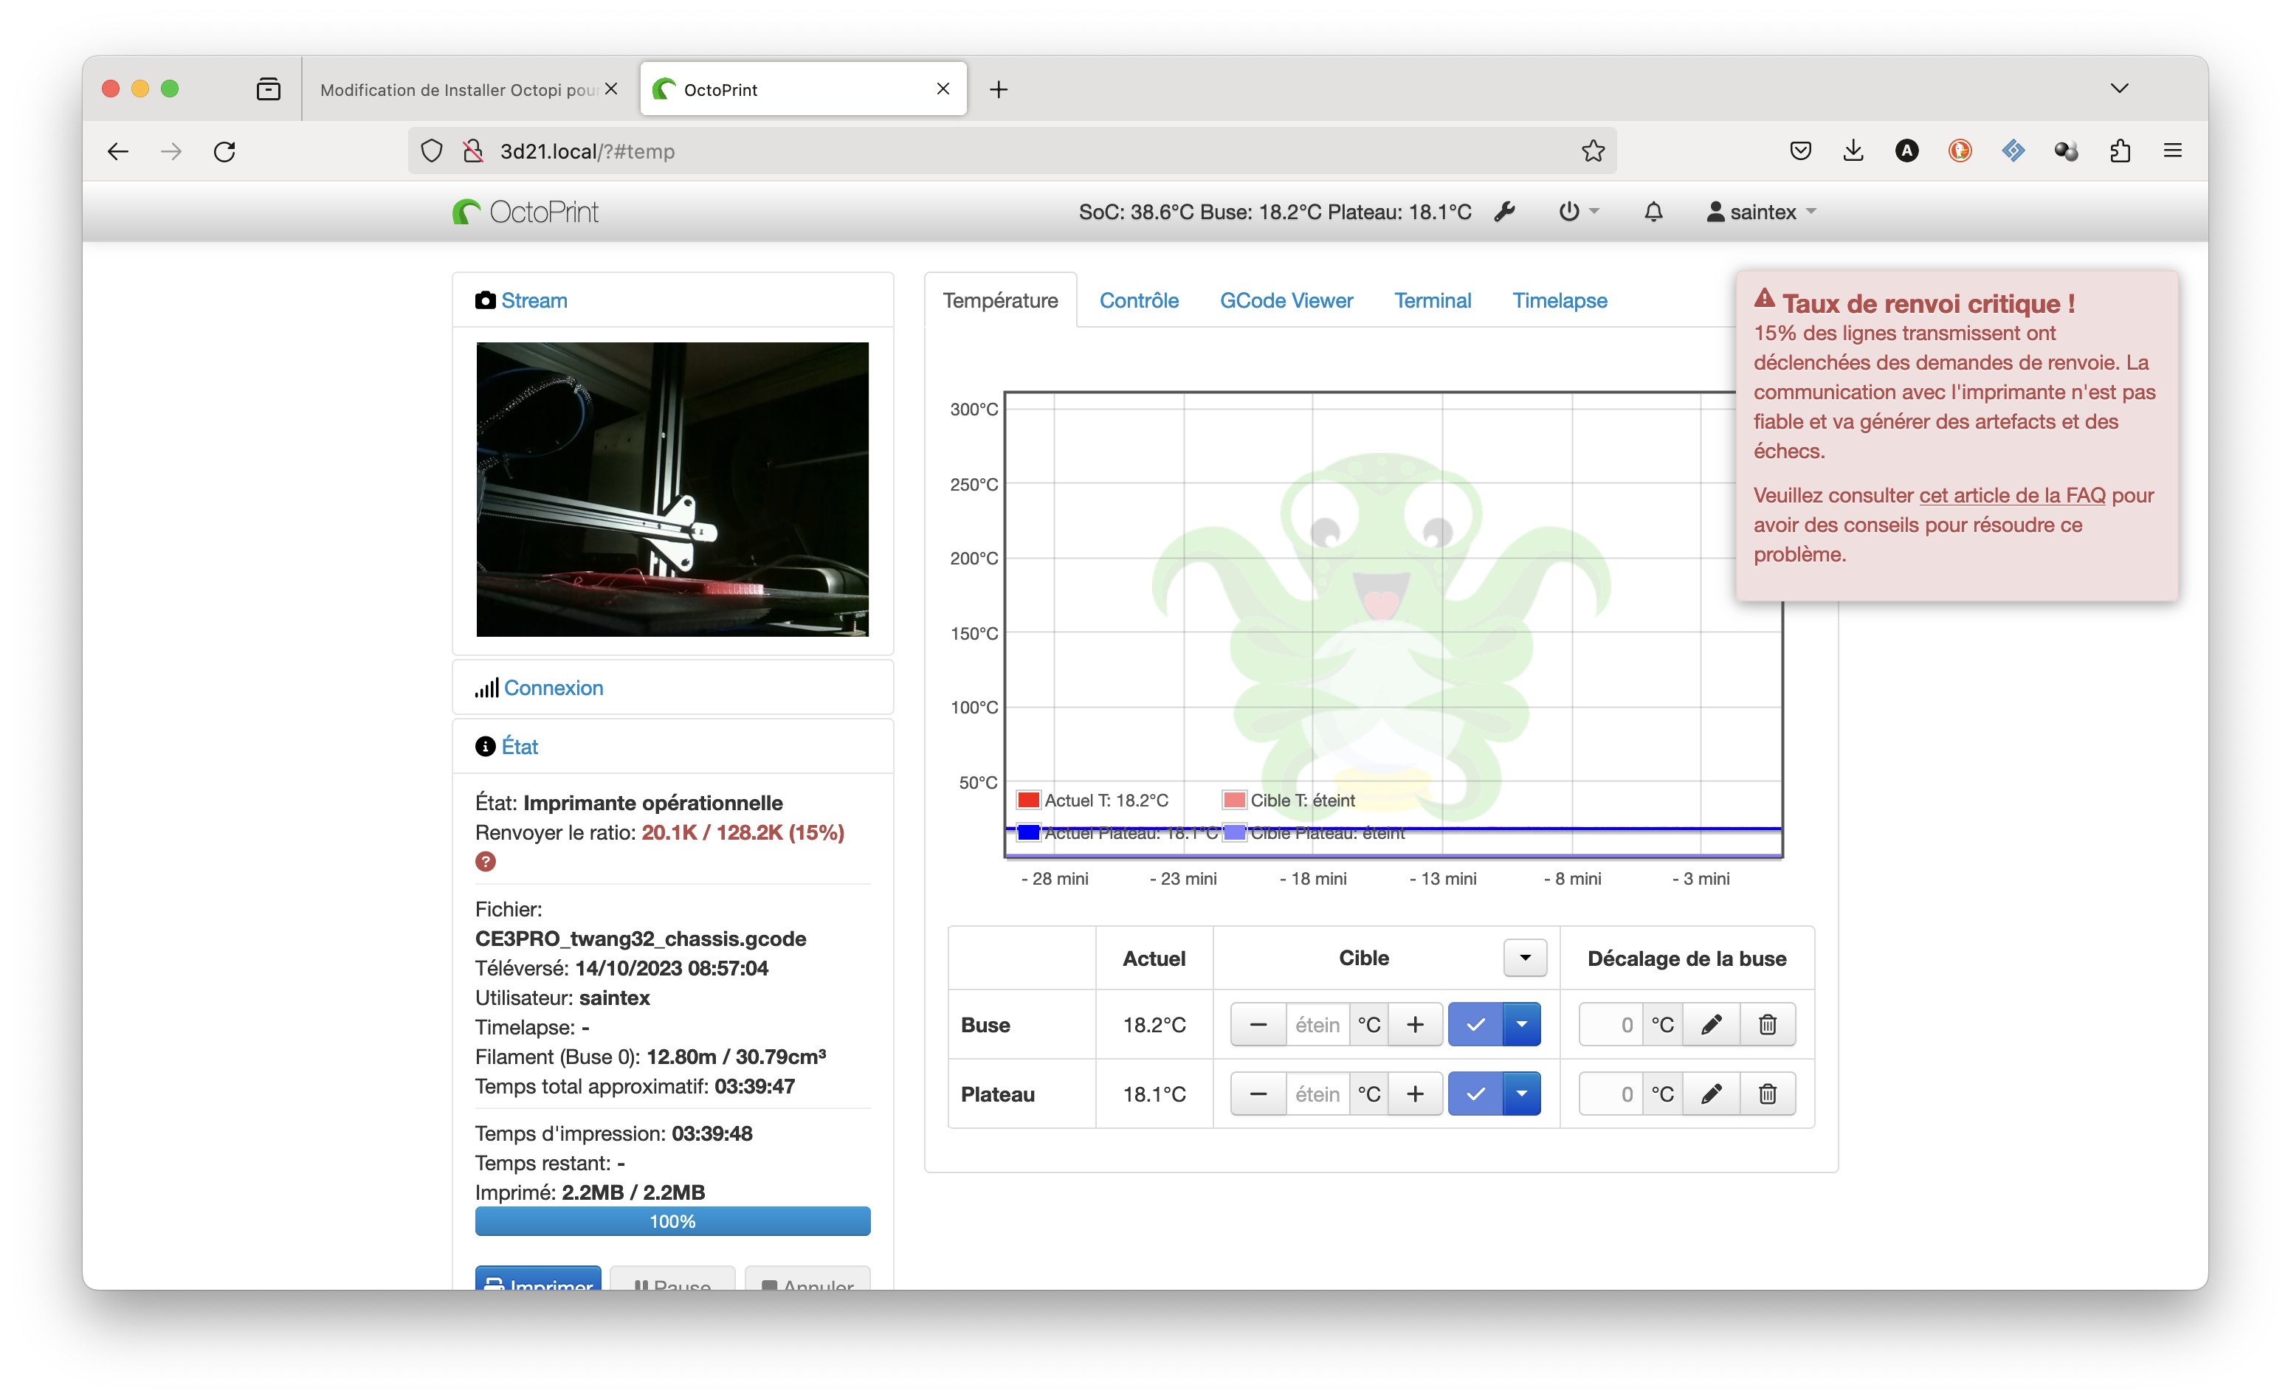
Task: Open OctoPrint settings wrench icon
Action: pyautogui.click(x=1503, y=212)
